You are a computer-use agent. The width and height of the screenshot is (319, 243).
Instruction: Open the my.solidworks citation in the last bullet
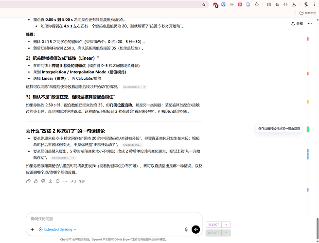click(63, 158)
